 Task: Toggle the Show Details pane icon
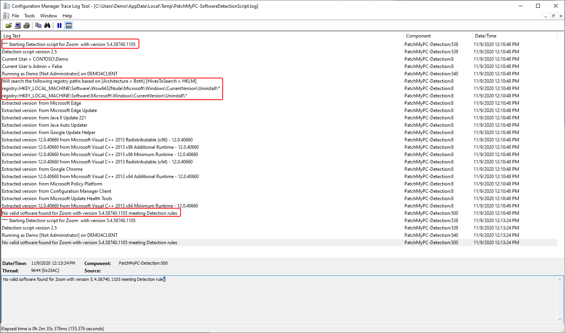coord(69,25)
